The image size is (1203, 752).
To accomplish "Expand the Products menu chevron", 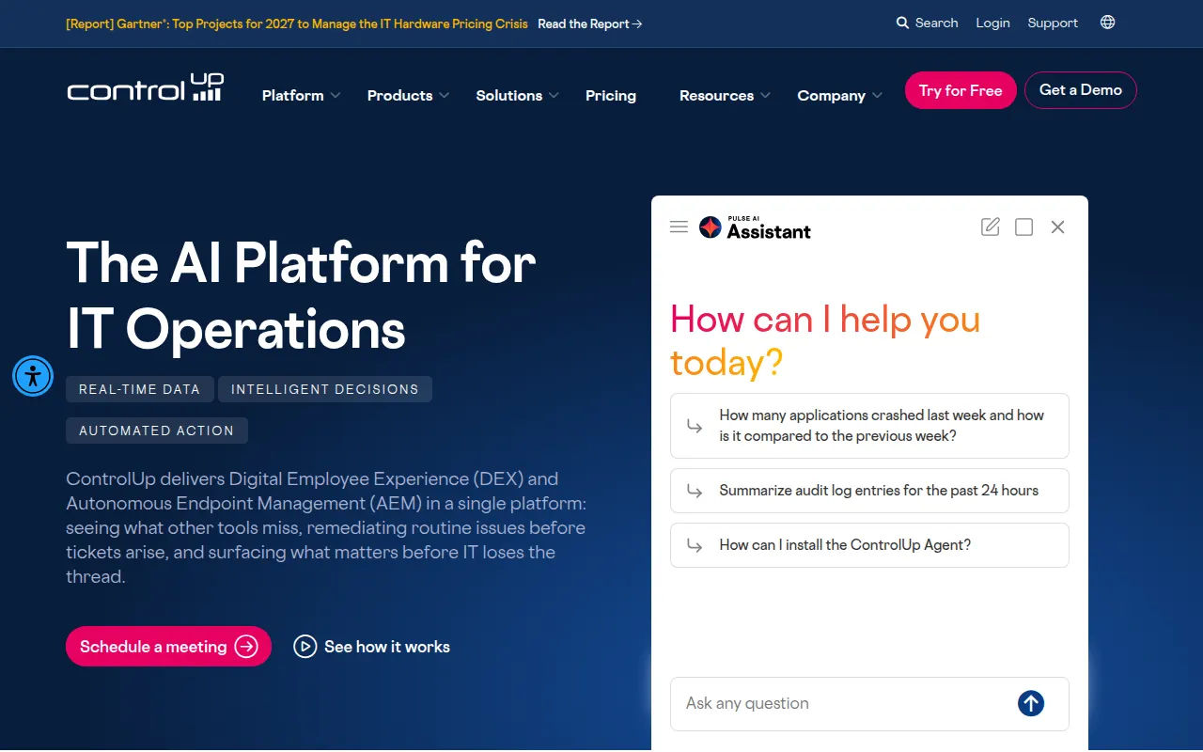I will pyautogui.click(x=445, y=96).
